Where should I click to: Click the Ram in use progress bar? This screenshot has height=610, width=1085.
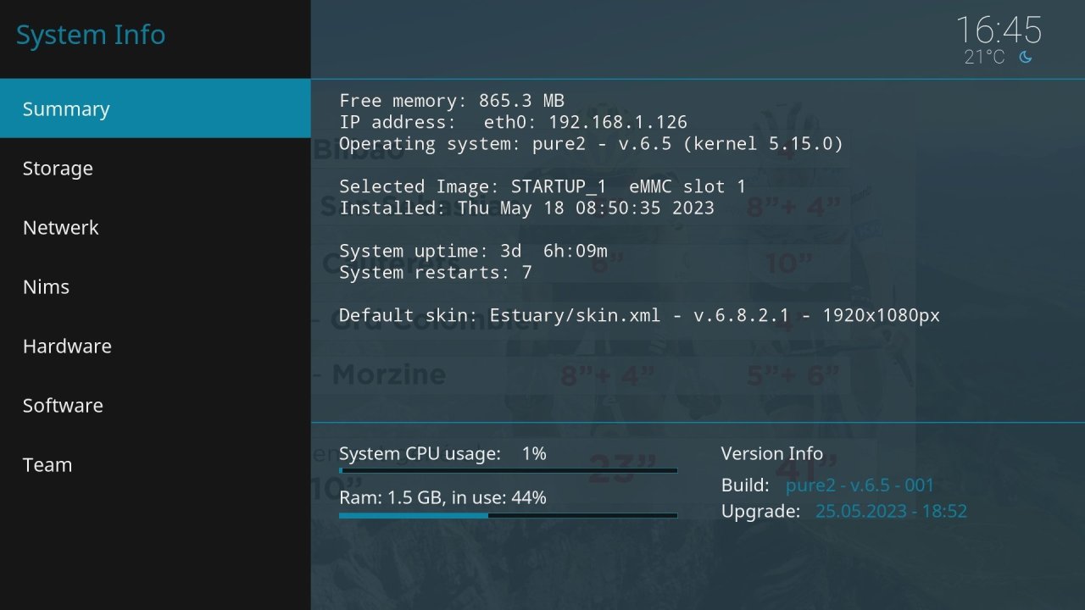(508, 515)
